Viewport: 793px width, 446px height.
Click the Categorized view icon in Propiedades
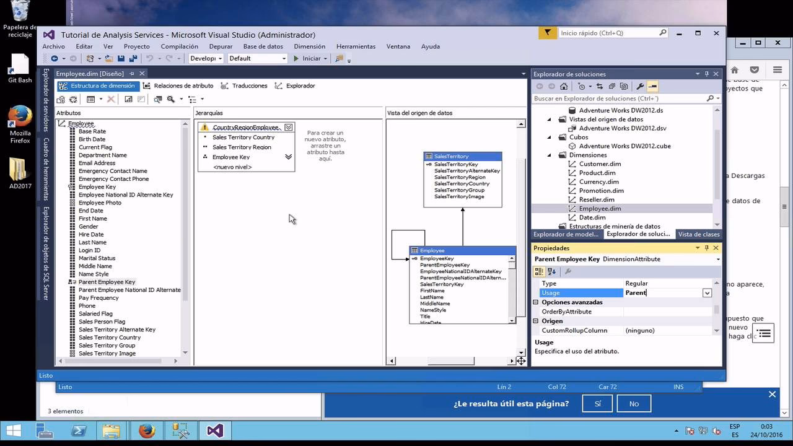[x=539, y=271]
